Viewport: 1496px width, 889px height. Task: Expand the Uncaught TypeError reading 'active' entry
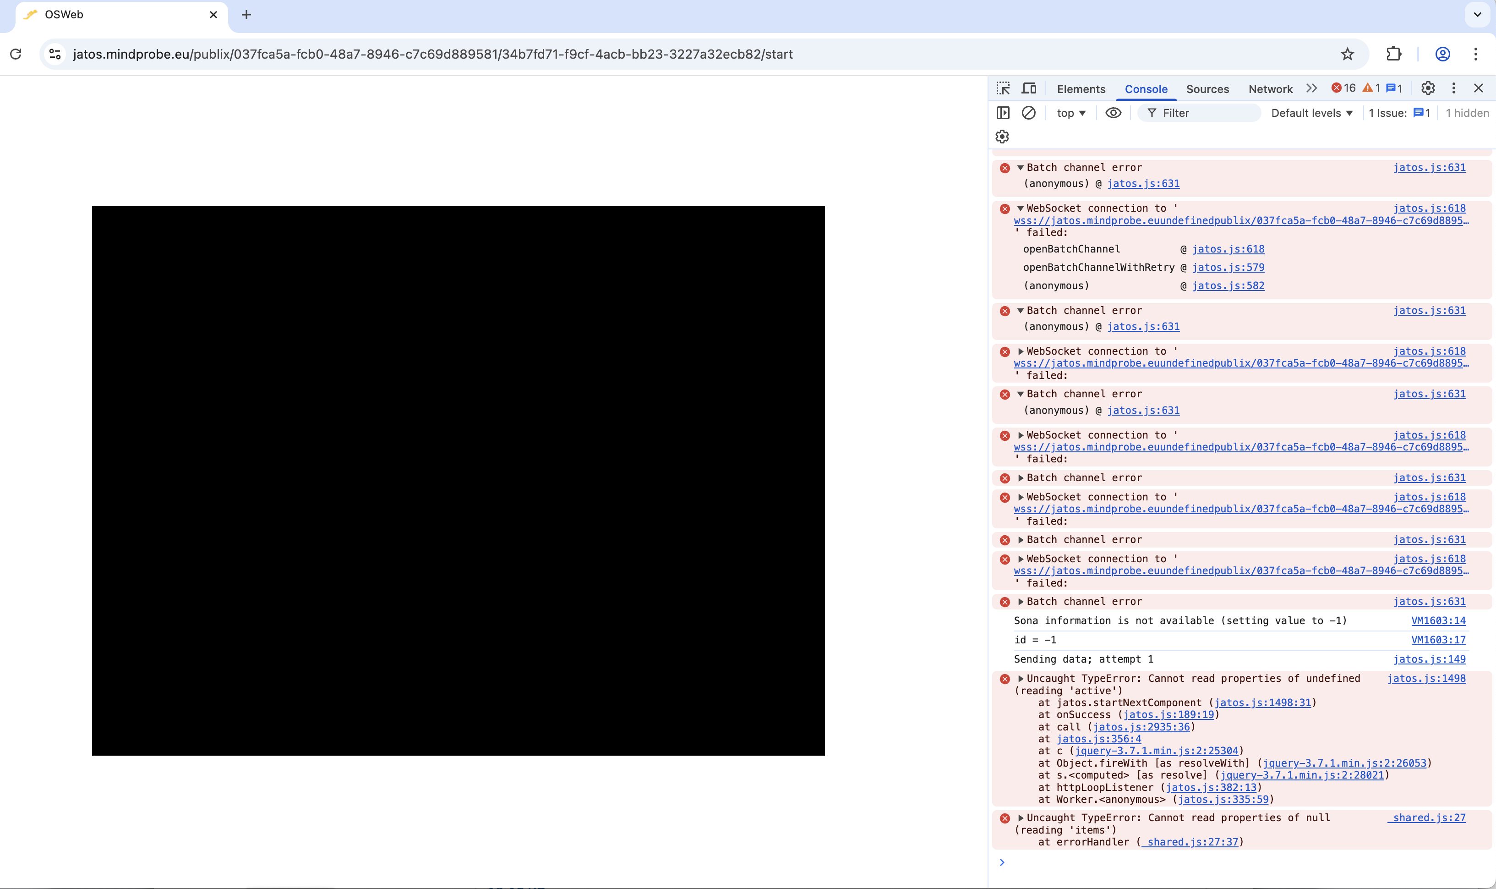click(1021, 679)
